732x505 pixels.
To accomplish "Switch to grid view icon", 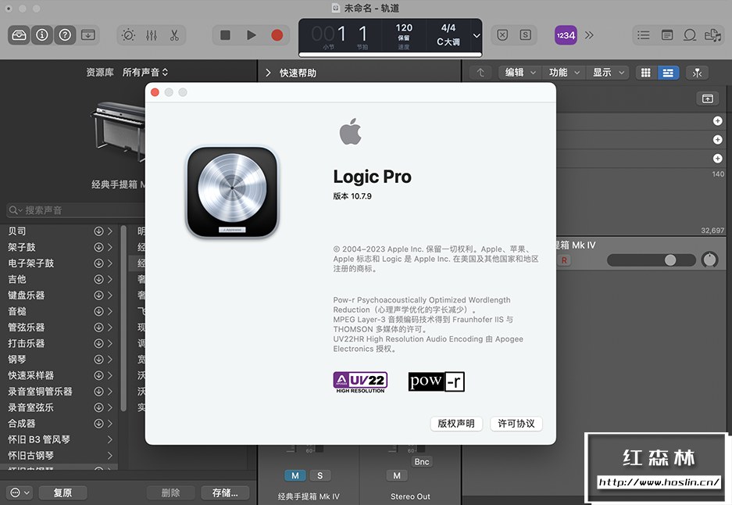I will click(x=645, y=73).
